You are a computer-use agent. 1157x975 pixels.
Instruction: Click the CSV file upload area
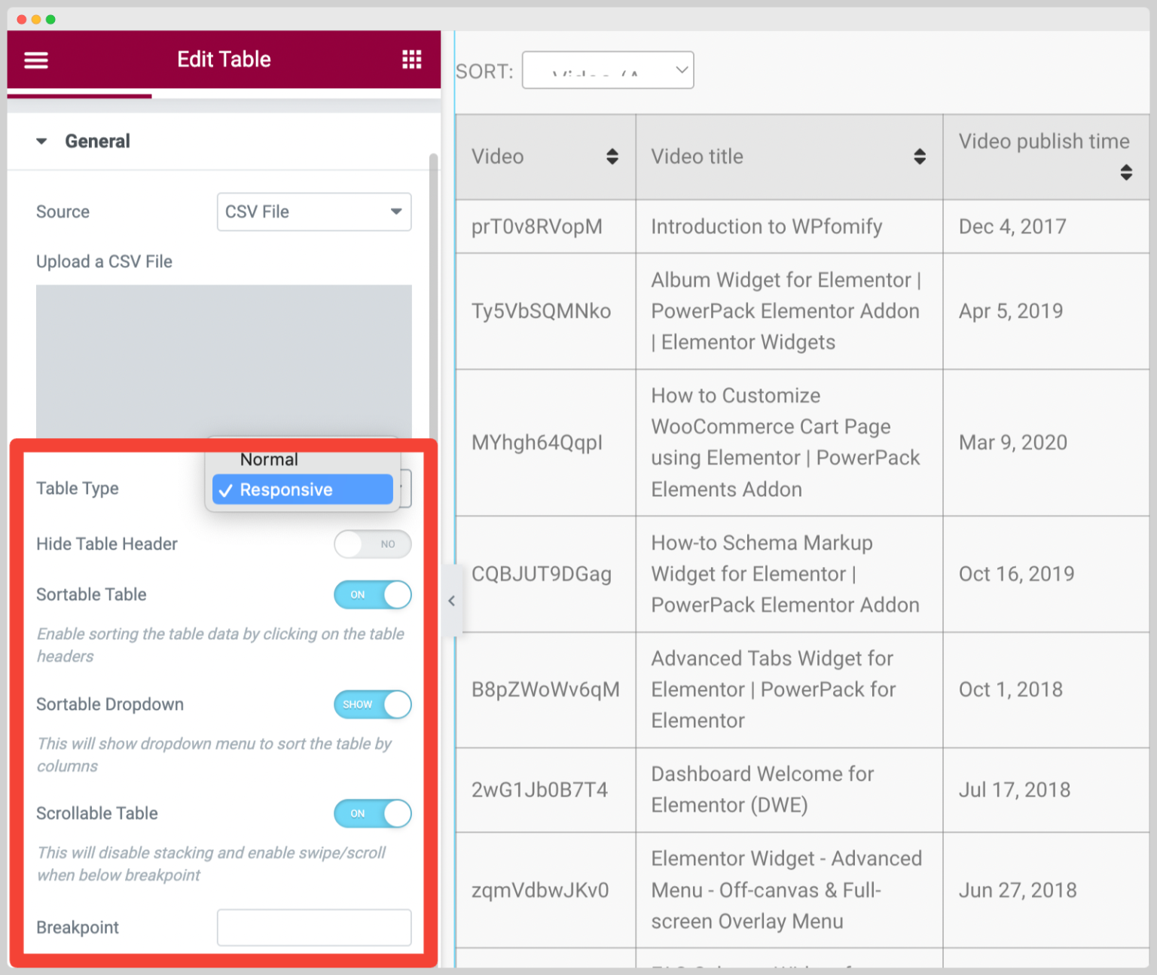pos(224,361)
